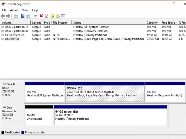Click the blue Primary partition legend swatch
Image resolution: width=186 pixels, height=139 pixels.
tap(23, 132)
